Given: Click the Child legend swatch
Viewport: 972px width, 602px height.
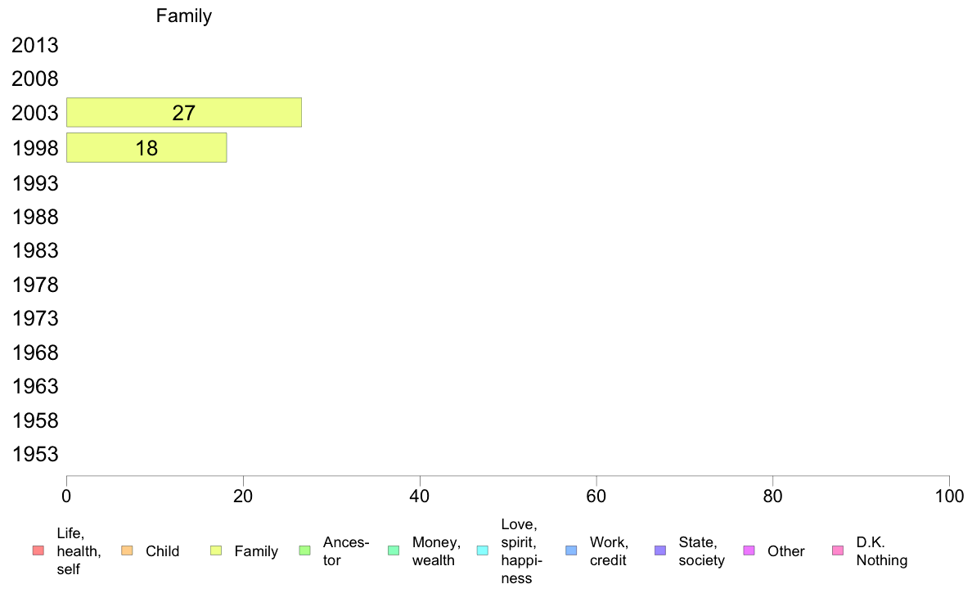Looking at the screenshot, I should tap(127, 550).
